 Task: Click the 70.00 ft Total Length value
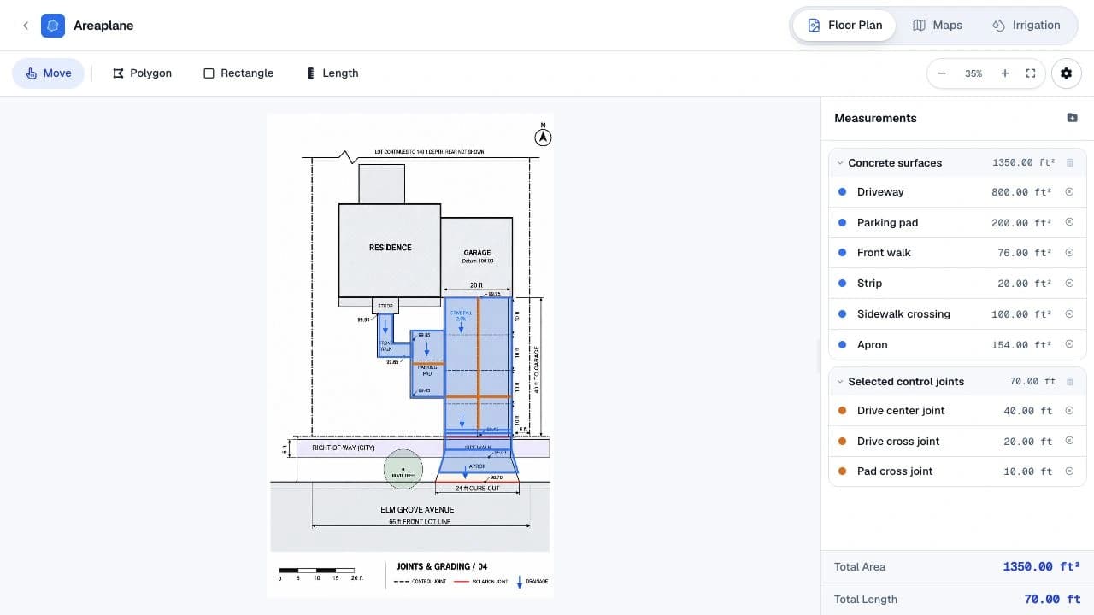tap(1052, 599)
